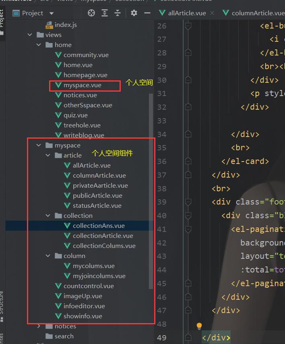Click the myspace folder icon
The width and height of the screenshot is (285, 344).
49,145
